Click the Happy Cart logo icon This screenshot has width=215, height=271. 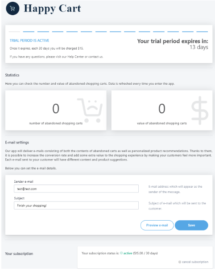coord(12,8)
